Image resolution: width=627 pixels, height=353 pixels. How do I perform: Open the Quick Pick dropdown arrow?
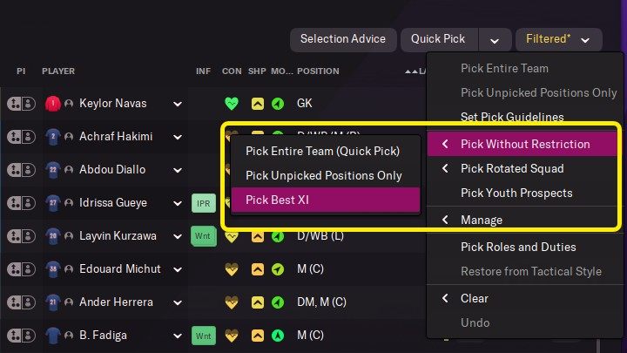(x=495, y=39)
